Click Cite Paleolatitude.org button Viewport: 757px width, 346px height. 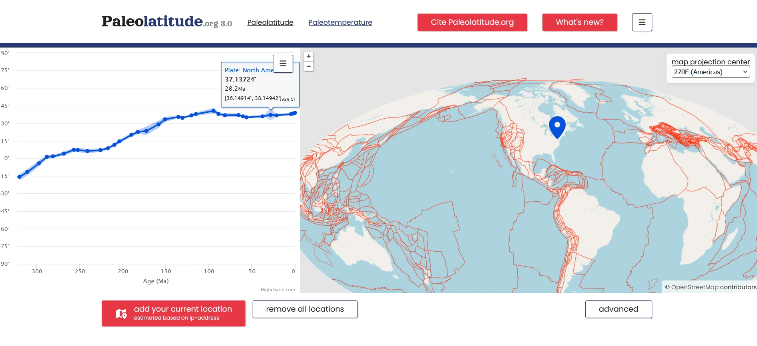point(472,22)
